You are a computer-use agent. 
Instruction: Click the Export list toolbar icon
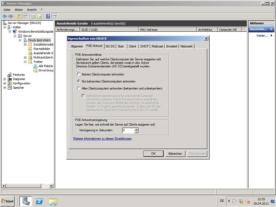pos(40,17)
